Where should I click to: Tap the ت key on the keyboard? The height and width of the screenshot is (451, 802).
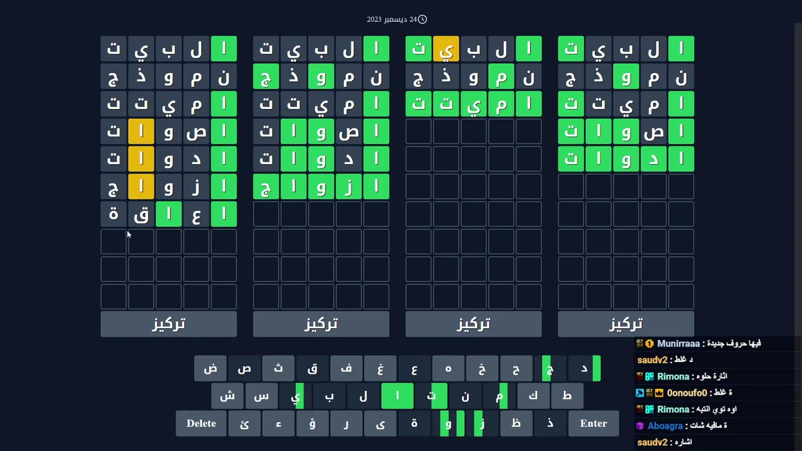[x=431, y=396]
